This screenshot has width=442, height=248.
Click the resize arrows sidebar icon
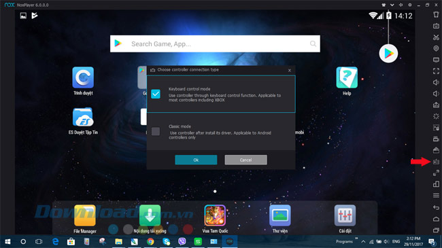click(x=436, y=173)
